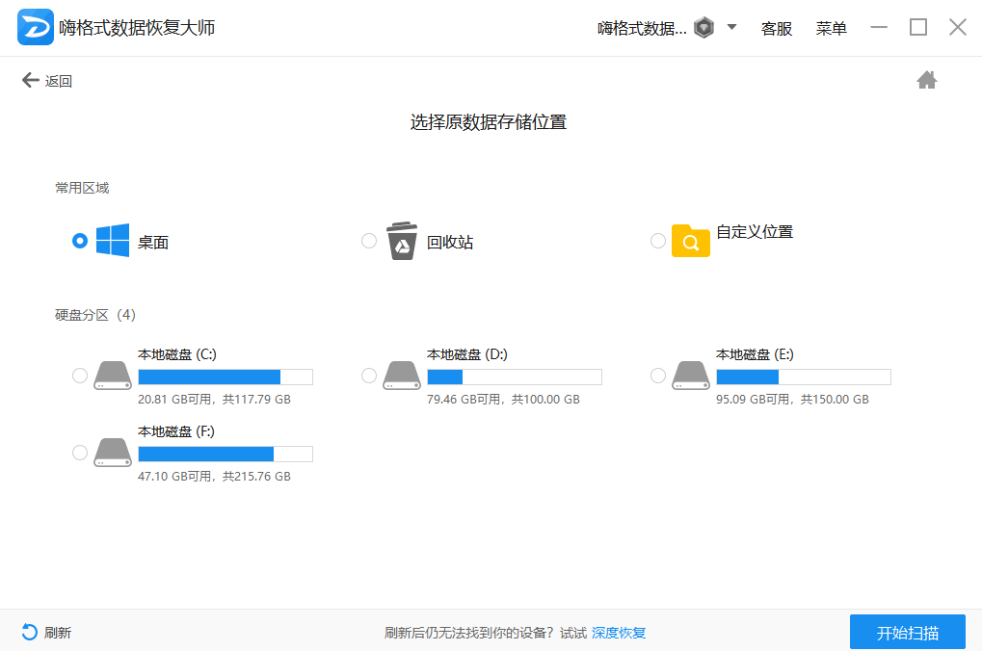The image size is (982, 651).
Task: Open the 菜单 menu
Action: 831,29
